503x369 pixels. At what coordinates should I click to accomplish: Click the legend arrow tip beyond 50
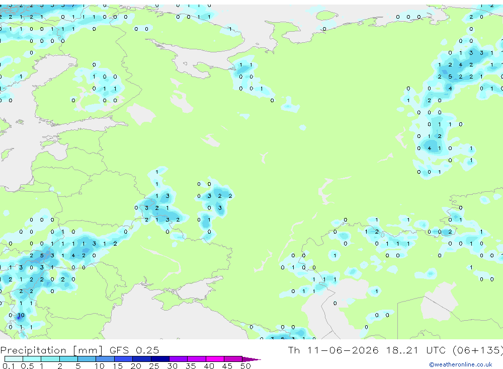coord(251,359)
